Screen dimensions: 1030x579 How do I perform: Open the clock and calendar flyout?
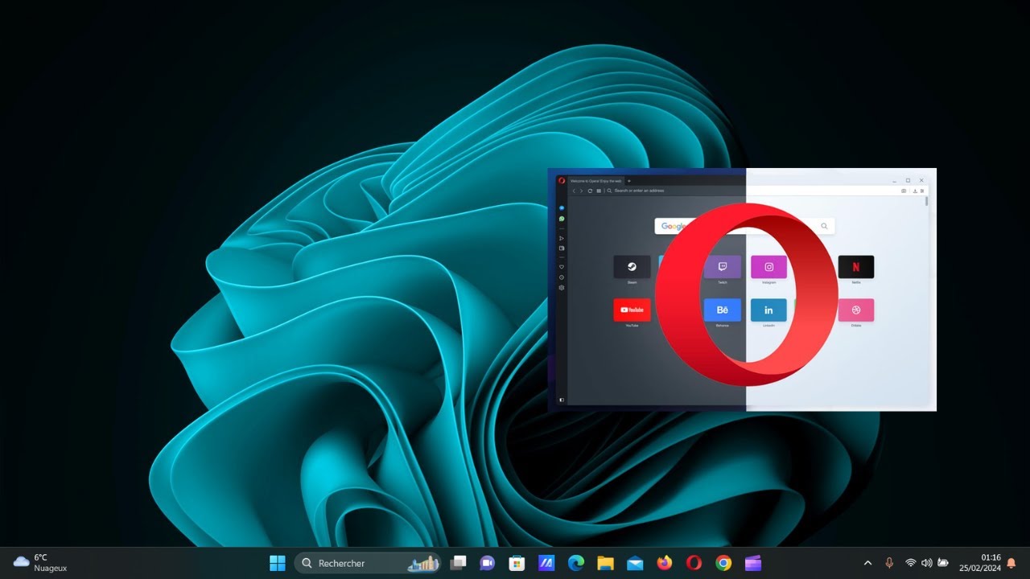(979, 563)
